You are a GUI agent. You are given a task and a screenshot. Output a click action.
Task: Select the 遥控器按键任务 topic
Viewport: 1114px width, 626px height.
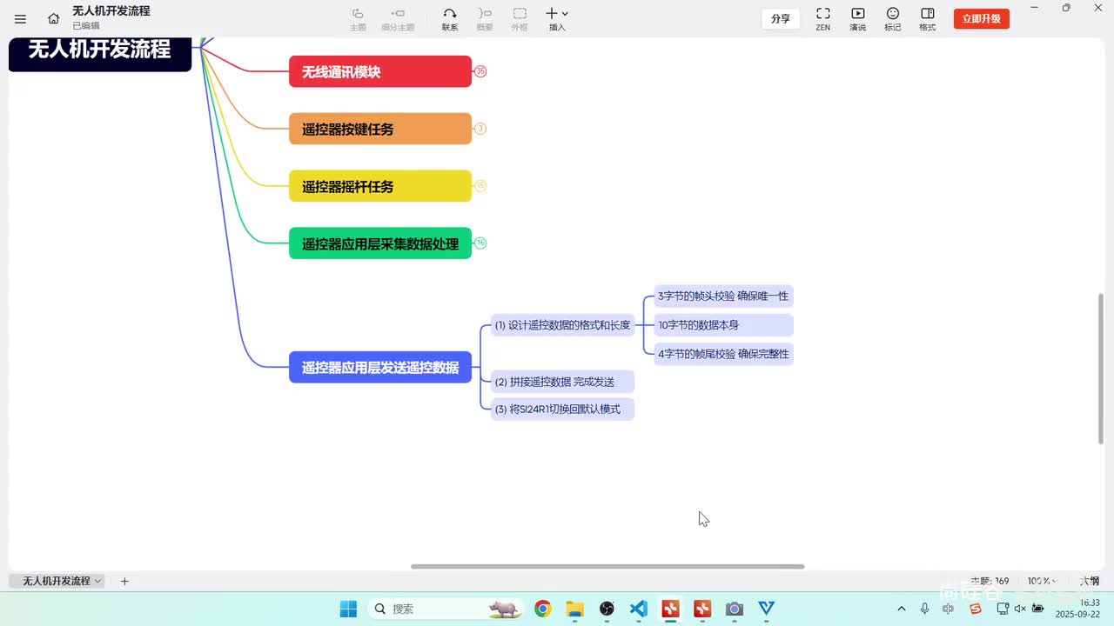tap(380, 129)
